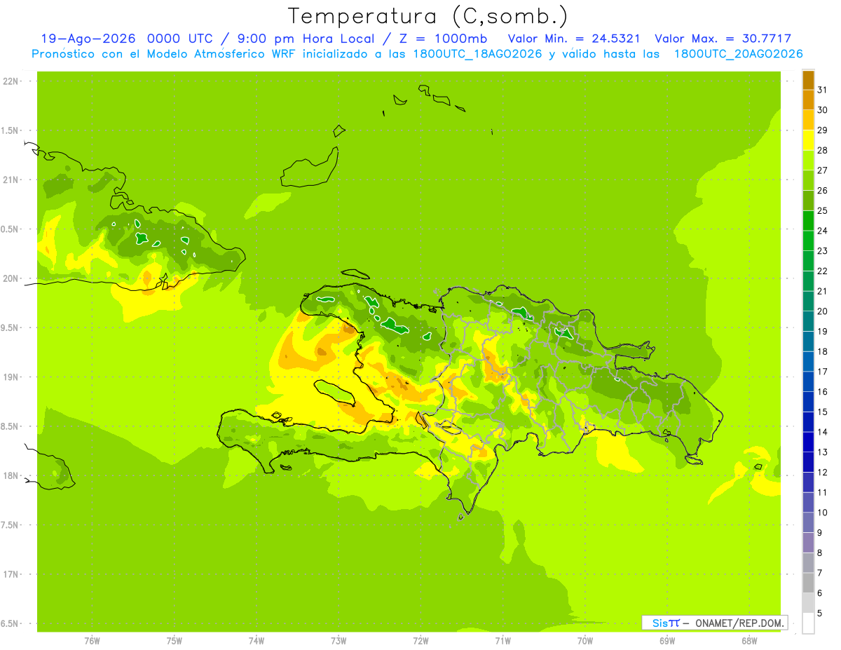This screenshot has height=650, width=841.
Task: Click the '18N' latitude label
Action: [x=11, y=475]
